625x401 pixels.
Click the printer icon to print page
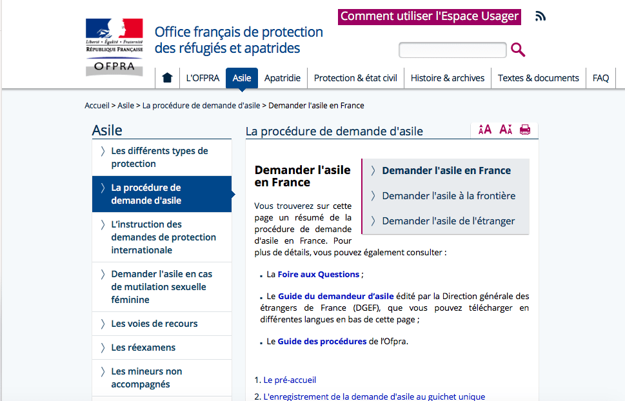[x=525, y=130]
